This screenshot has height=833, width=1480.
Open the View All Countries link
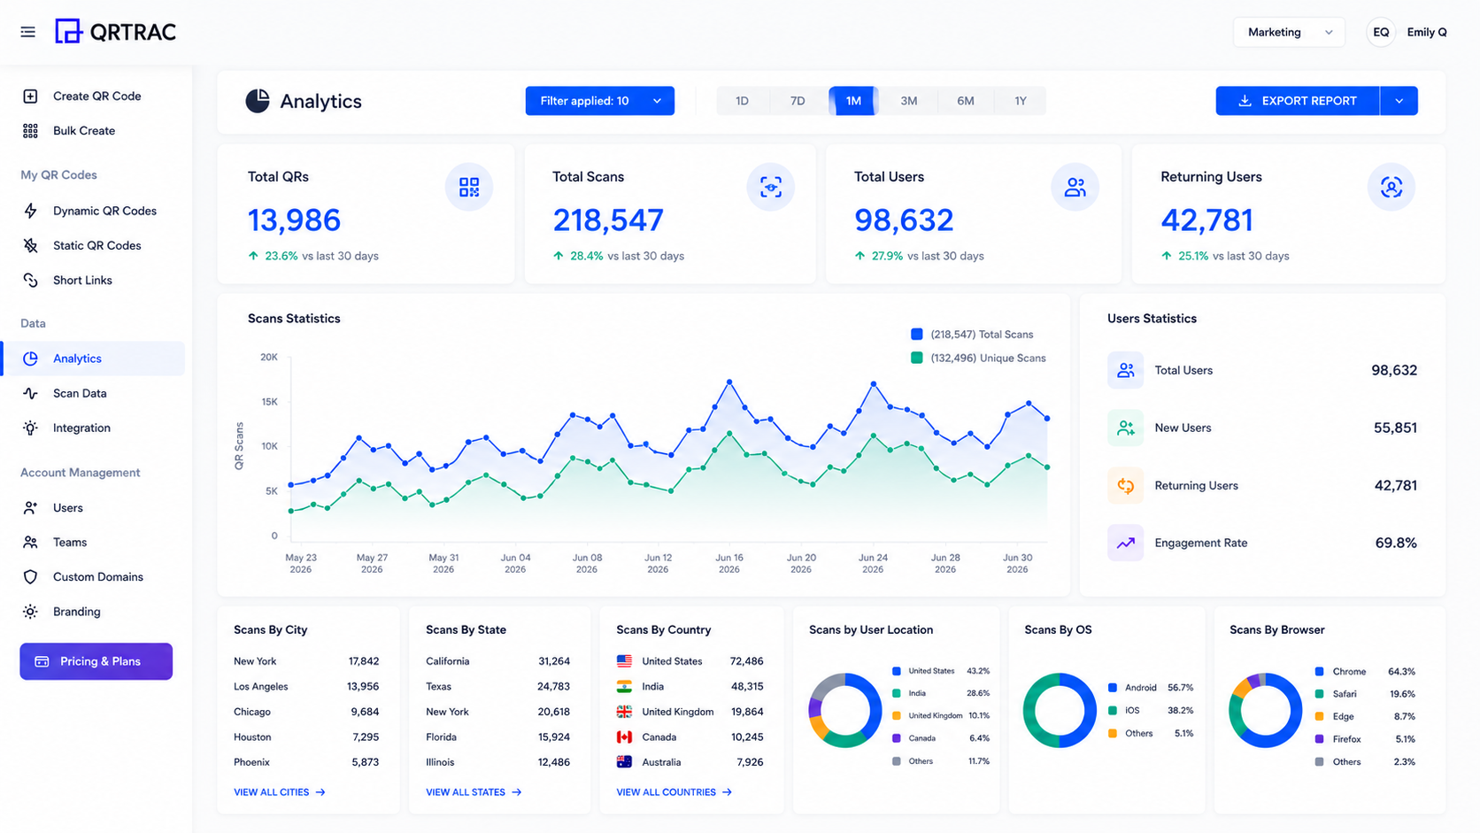(674, 792)
